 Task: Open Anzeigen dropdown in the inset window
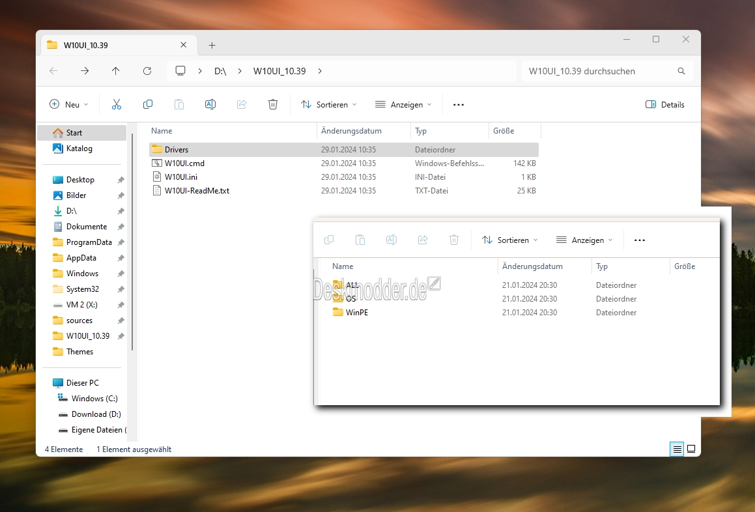[x=584, y=240]
